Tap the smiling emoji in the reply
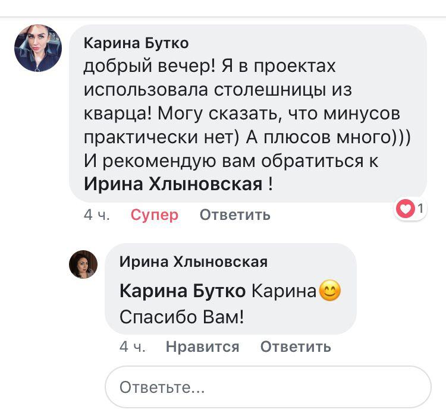 click(x=330, y=291)
